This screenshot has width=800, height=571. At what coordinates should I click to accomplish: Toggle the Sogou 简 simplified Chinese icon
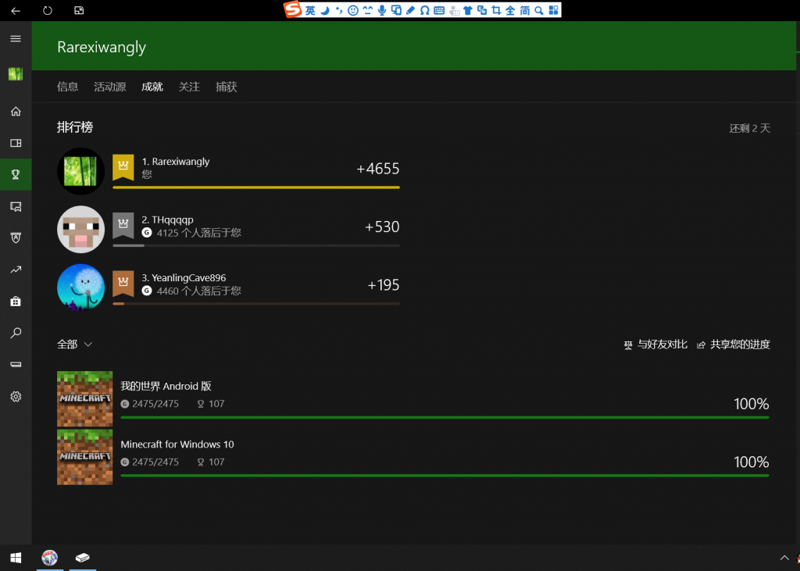[x=524, y=10]
